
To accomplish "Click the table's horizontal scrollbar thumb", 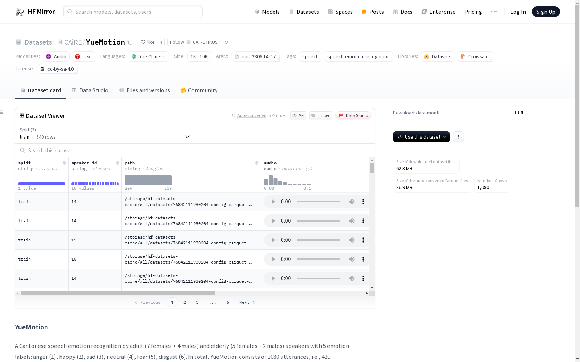I will tap(118, 293).
